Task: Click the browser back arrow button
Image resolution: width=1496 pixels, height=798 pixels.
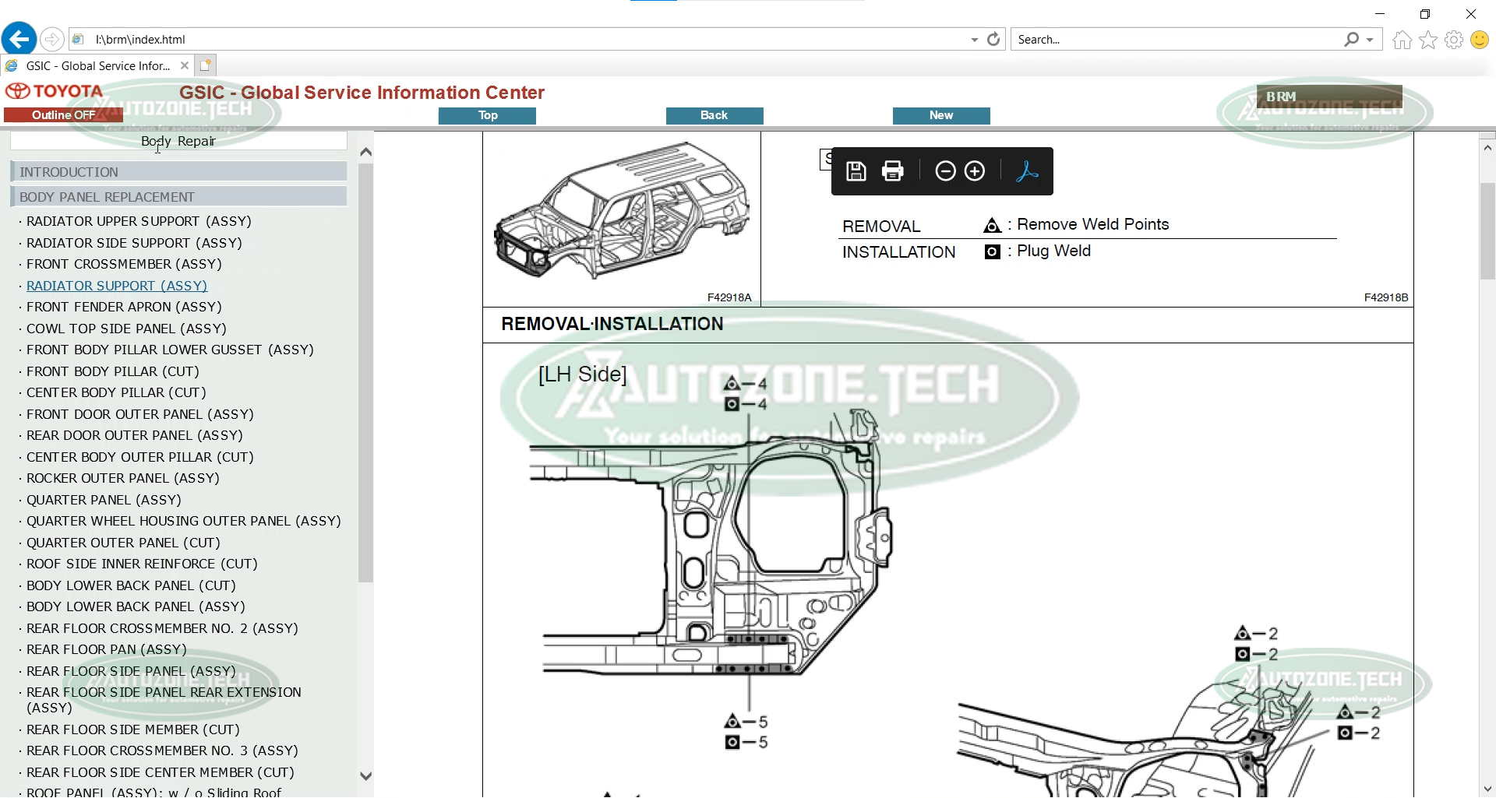Action: (19, 39)
